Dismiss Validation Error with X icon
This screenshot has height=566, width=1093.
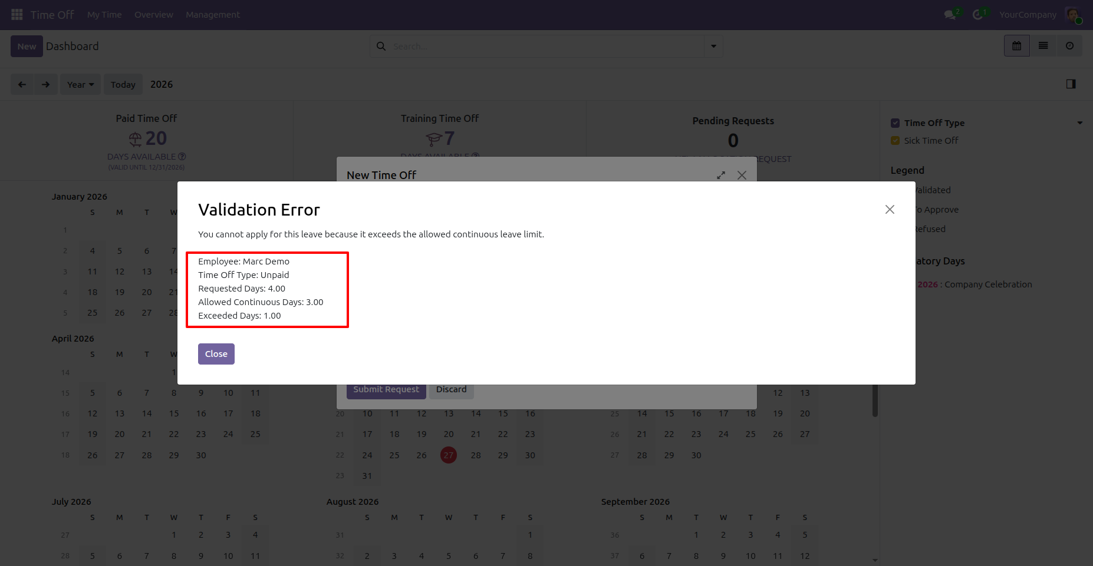coord(890,210)
